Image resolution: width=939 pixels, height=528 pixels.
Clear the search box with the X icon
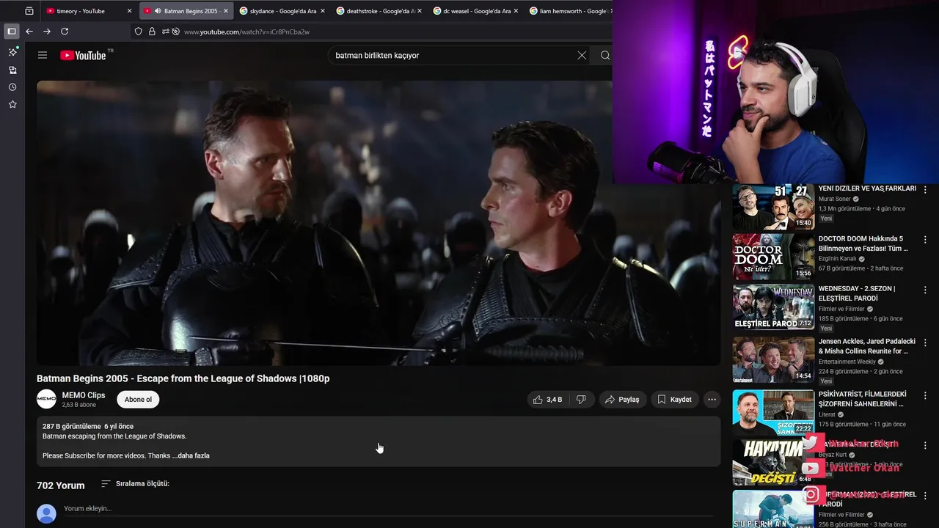pos(582,55)
